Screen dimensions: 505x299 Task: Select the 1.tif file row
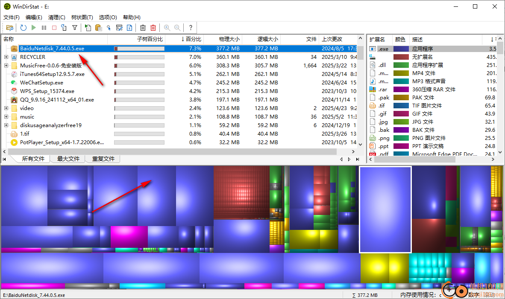coord(180,134)
